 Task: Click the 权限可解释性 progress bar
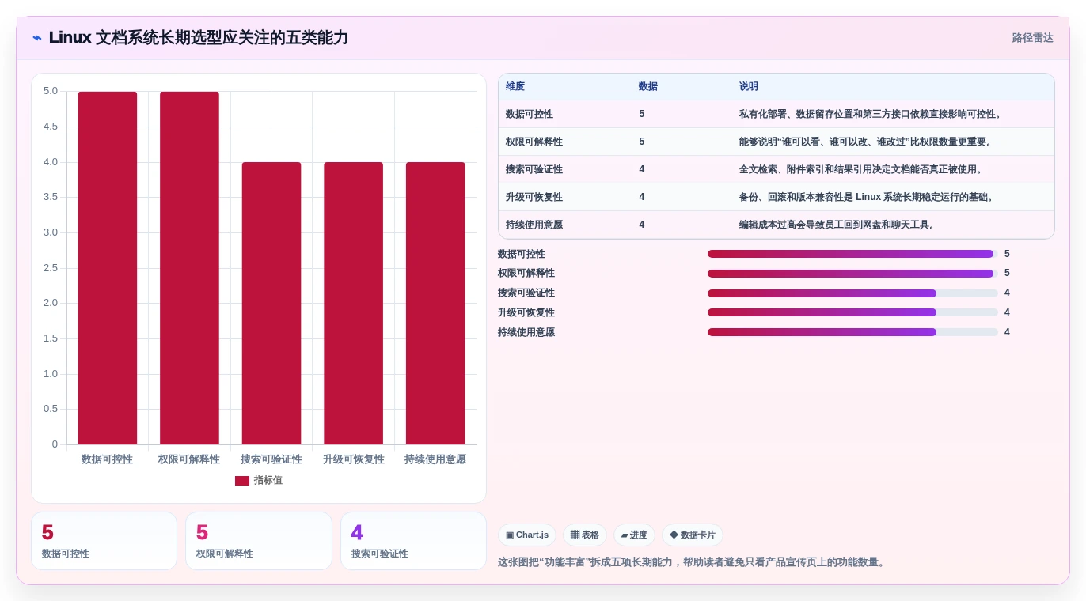852,274
